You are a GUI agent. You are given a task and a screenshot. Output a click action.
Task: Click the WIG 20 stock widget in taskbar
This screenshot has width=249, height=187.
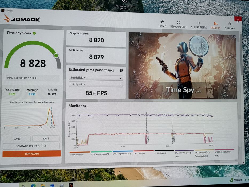pos(239,180)
